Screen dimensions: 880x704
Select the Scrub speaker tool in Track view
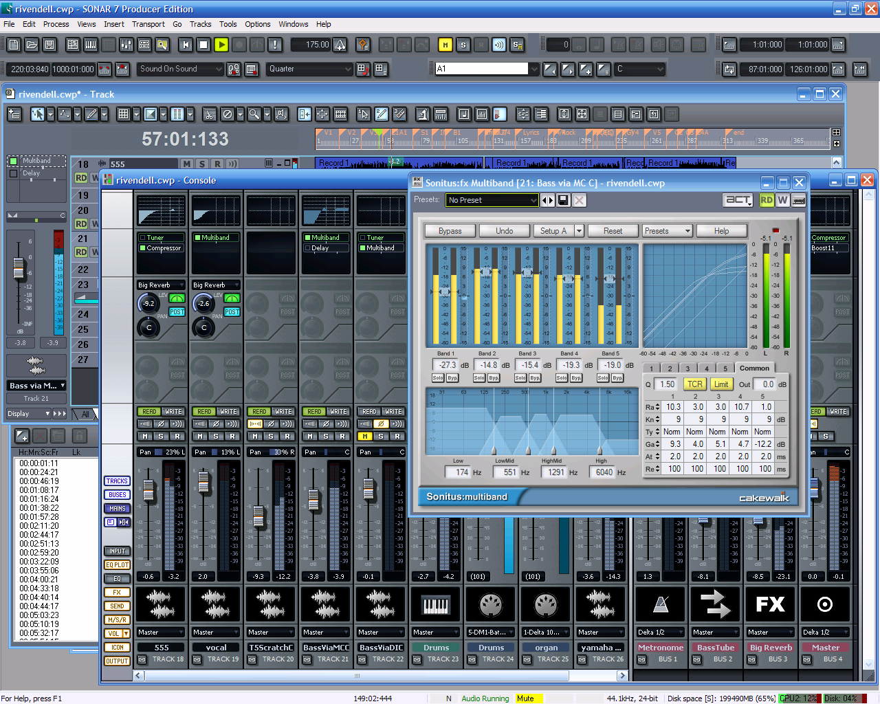pyautogui.click(x=280, y=114)
